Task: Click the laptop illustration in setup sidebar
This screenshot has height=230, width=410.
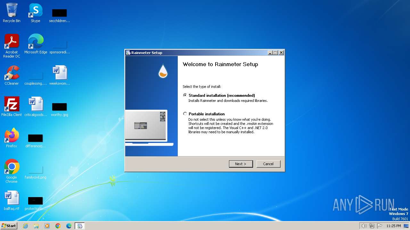Action: 149,128
